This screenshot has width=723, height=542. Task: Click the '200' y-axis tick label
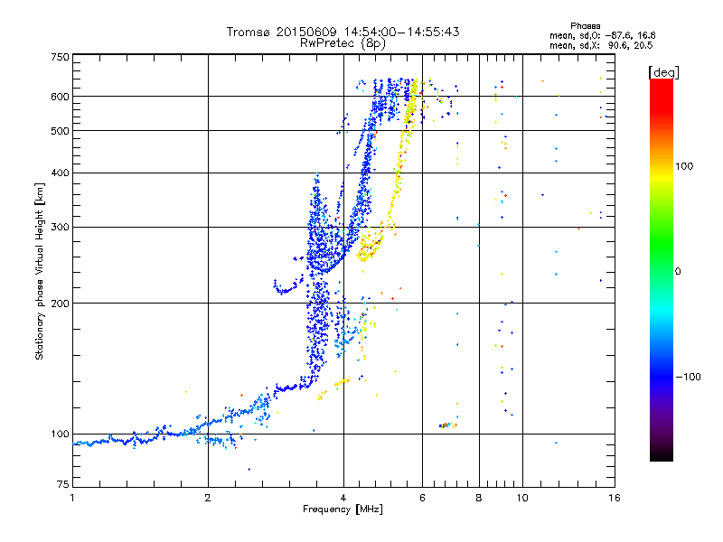click(x=60, y=304)
